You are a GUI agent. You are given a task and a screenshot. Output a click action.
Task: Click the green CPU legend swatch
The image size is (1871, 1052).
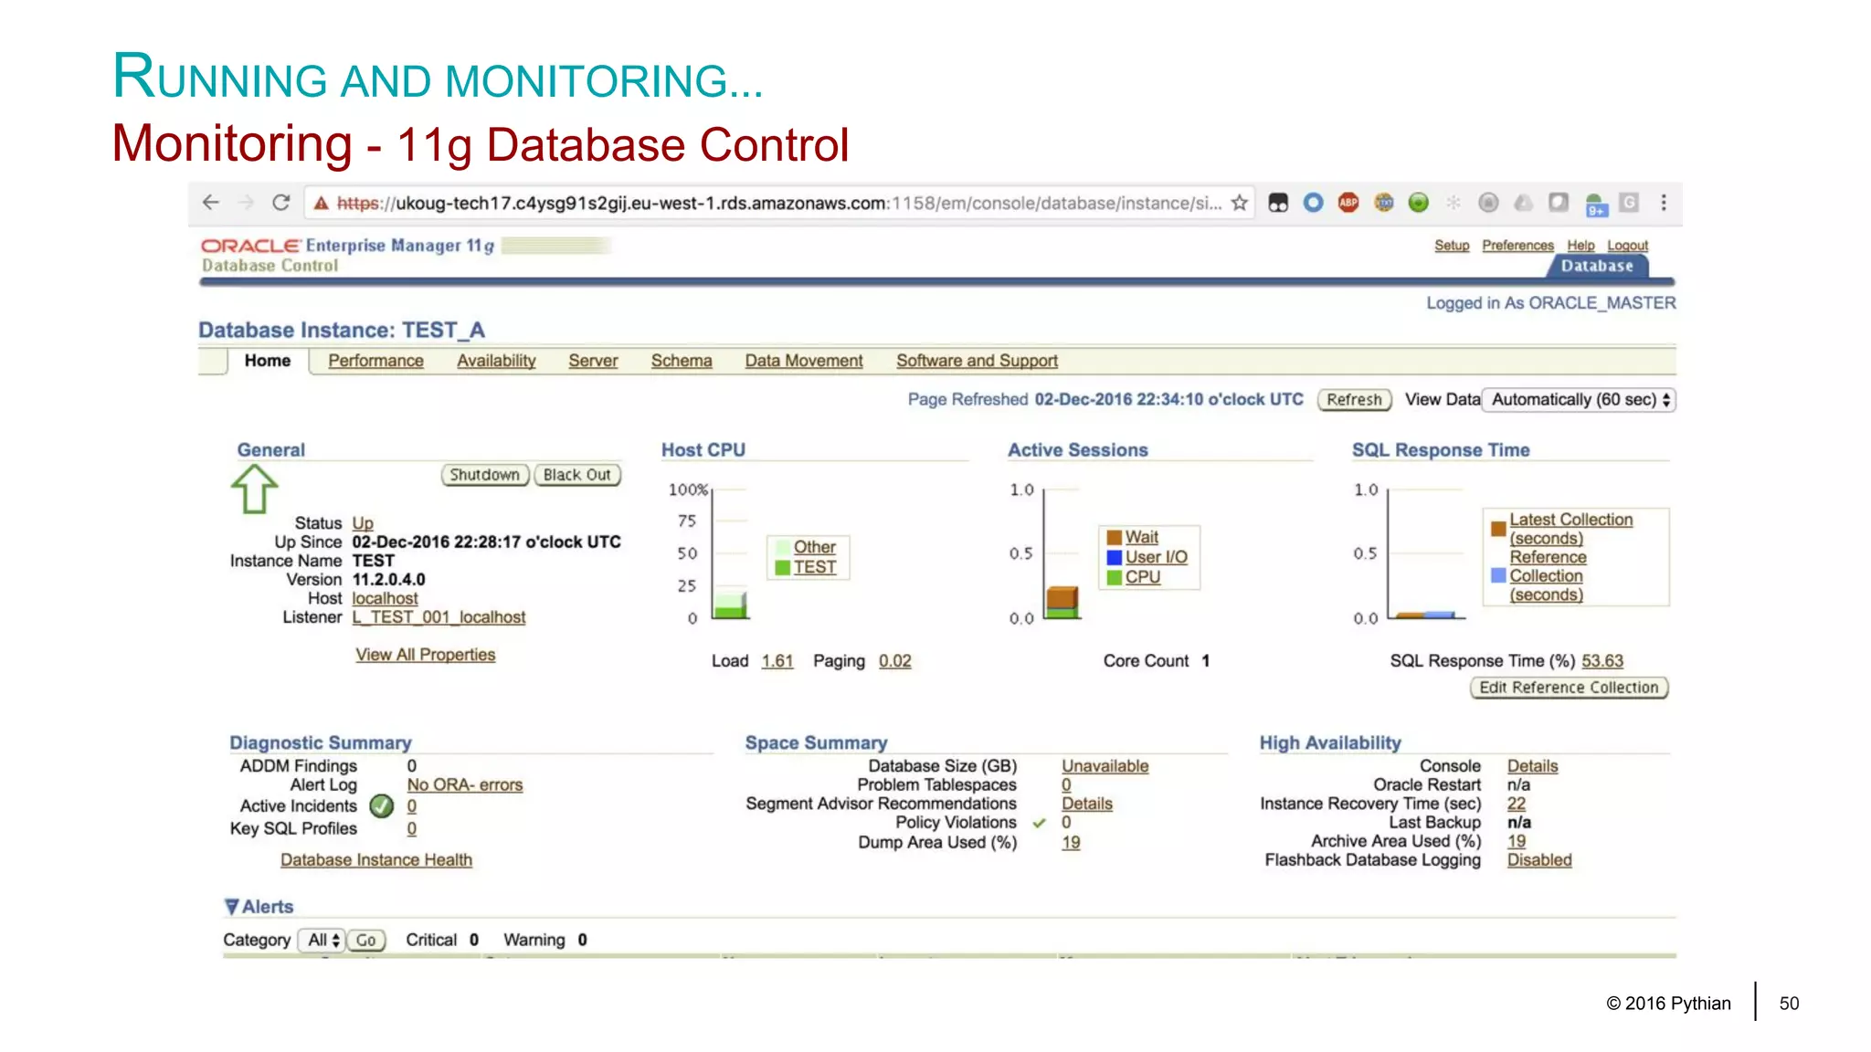point(1114,577)
